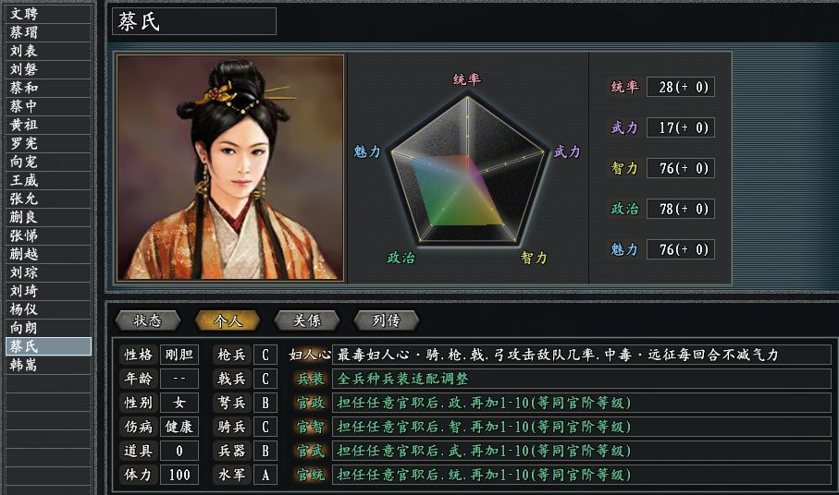Viewport: 839px width, 495px height.
Task: Click the 全兵种兵装适配调整 description
Action: point(581,379)
